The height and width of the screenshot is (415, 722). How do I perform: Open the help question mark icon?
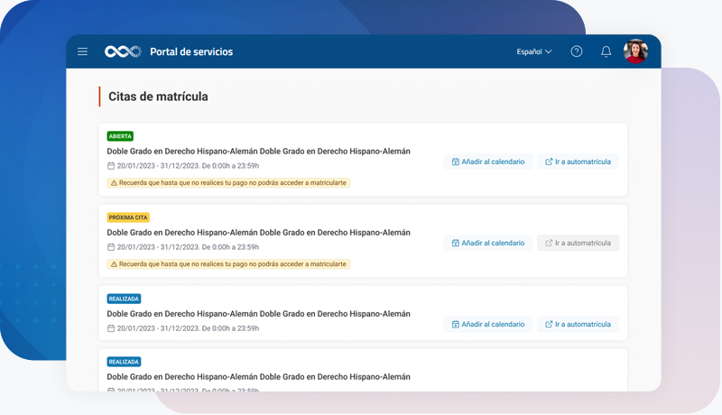pos(577,51)
